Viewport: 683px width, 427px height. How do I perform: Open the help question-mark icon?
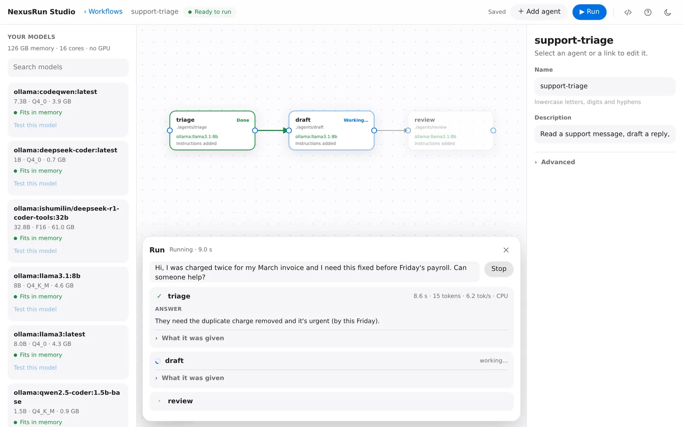(648, 12)
